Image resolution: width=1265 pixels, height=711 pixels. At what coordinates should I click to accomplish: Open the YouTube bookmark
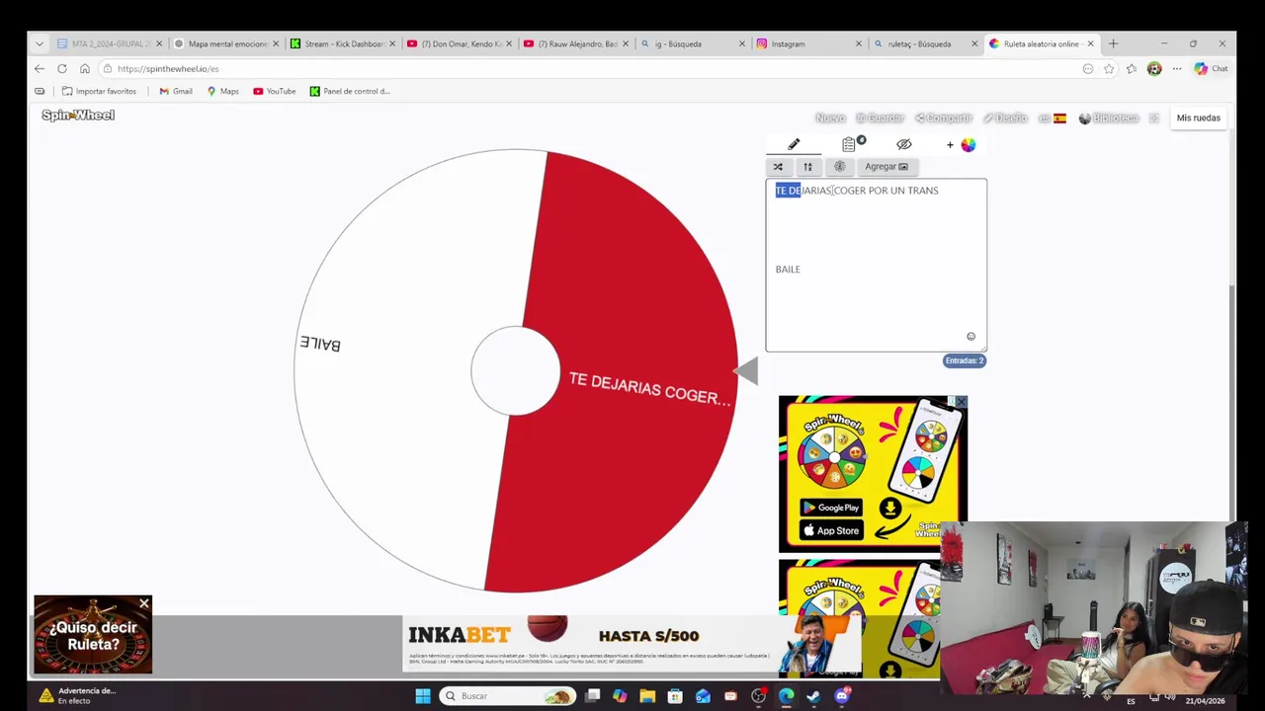click(x=274, y=91)
